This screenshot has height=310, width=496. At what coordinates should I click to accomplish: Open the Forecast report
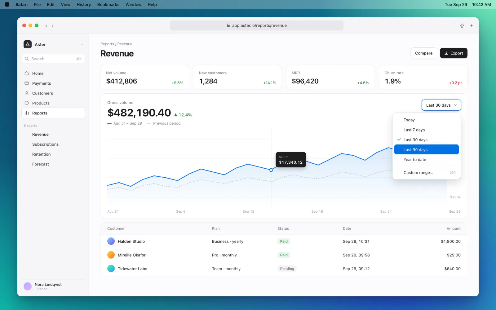pos(41,164)
